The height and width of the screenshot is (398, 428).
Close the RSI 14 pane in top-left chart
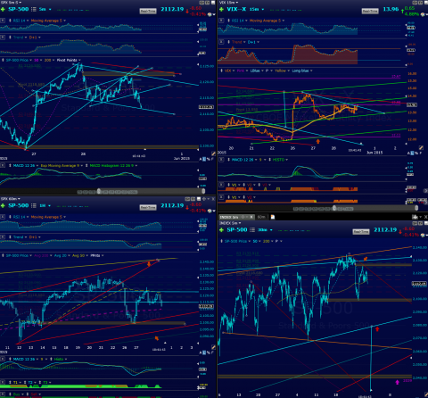coord(3,21)
